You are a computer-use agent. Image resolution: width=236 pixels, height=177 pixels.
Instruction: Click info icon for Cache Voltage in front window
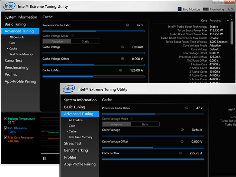(182, 130)
